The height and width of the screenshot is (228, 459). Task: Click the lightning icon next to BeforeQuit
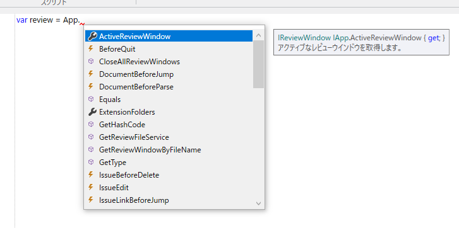[x=91, y=48]
